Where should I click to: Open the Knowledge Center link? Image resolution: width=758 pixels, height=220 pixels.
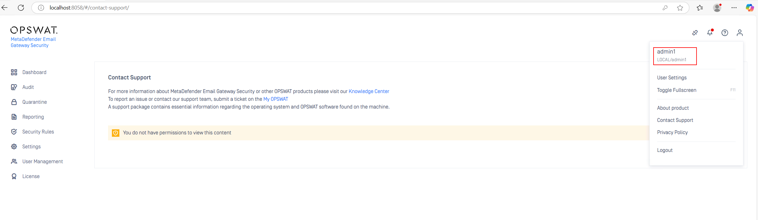pos(369,91)
